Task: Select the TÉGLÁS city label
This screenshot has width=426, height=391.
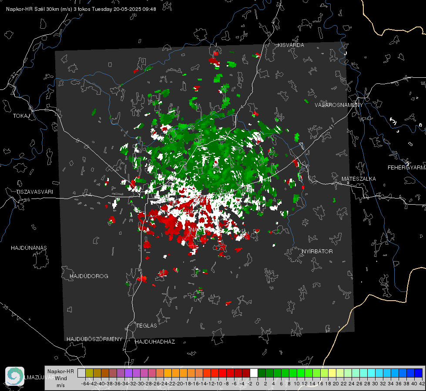Action: pyautogui.click(x=147, y=325)
